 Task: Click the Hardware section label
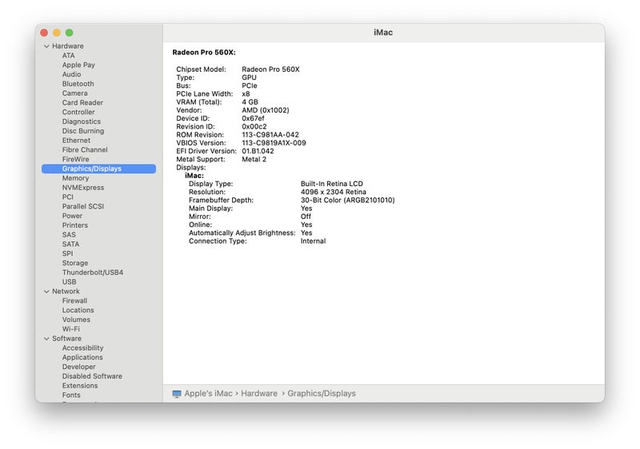pos(68,46)
